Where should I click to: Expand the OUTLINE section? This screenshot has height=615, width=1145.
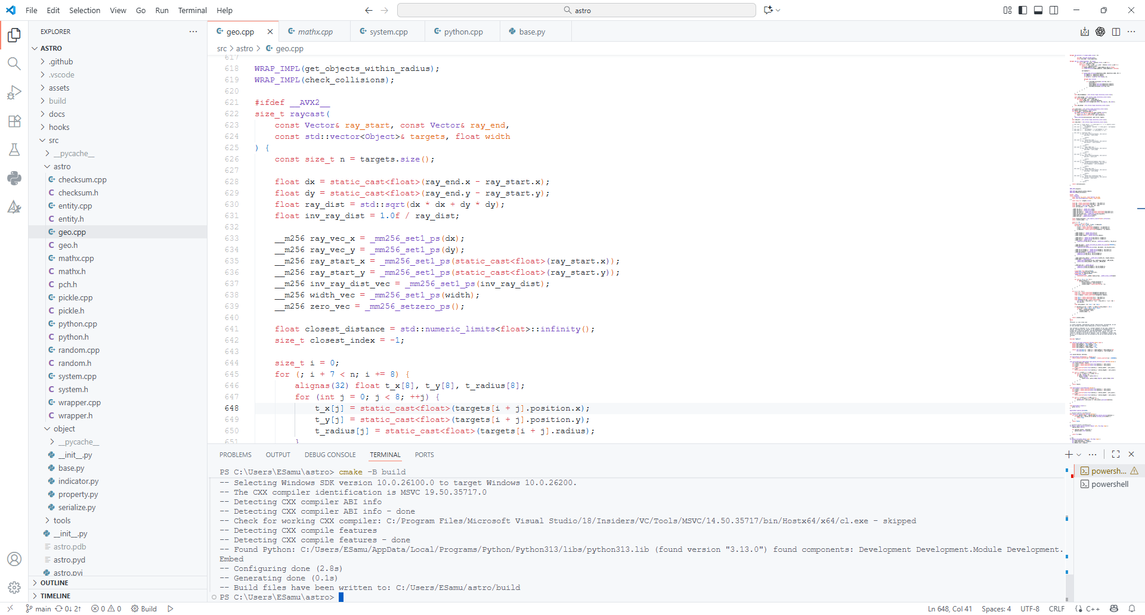(x=55, y=583)
